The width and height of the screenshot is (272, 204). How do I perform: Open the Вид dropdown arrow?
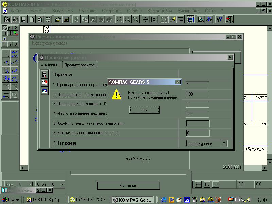(x=30, y=184)
